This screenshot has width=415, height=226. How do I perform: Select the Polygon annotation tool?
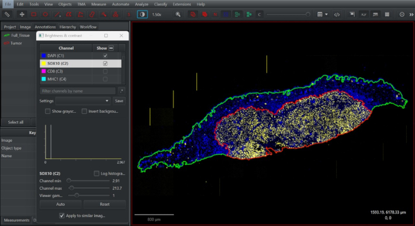pyautogui.click(x=69, y=14)
